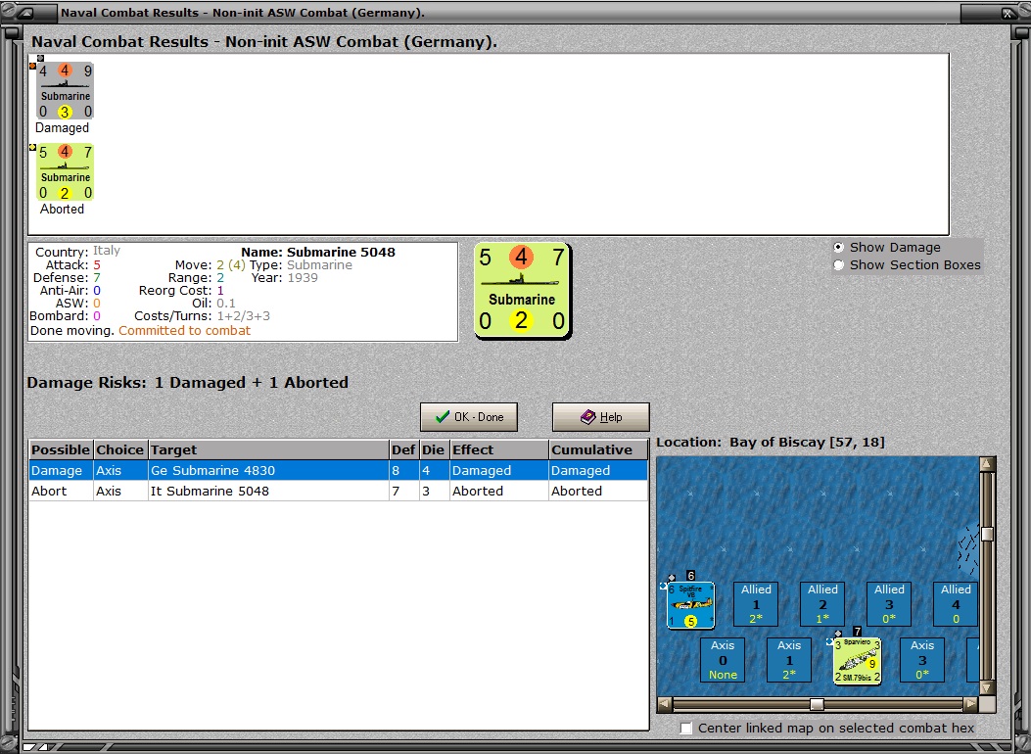The image size is (1031, 754).
Task: Click Location: Bay of Biscay label
Action: pyautogui.click(x=771, y=442)
